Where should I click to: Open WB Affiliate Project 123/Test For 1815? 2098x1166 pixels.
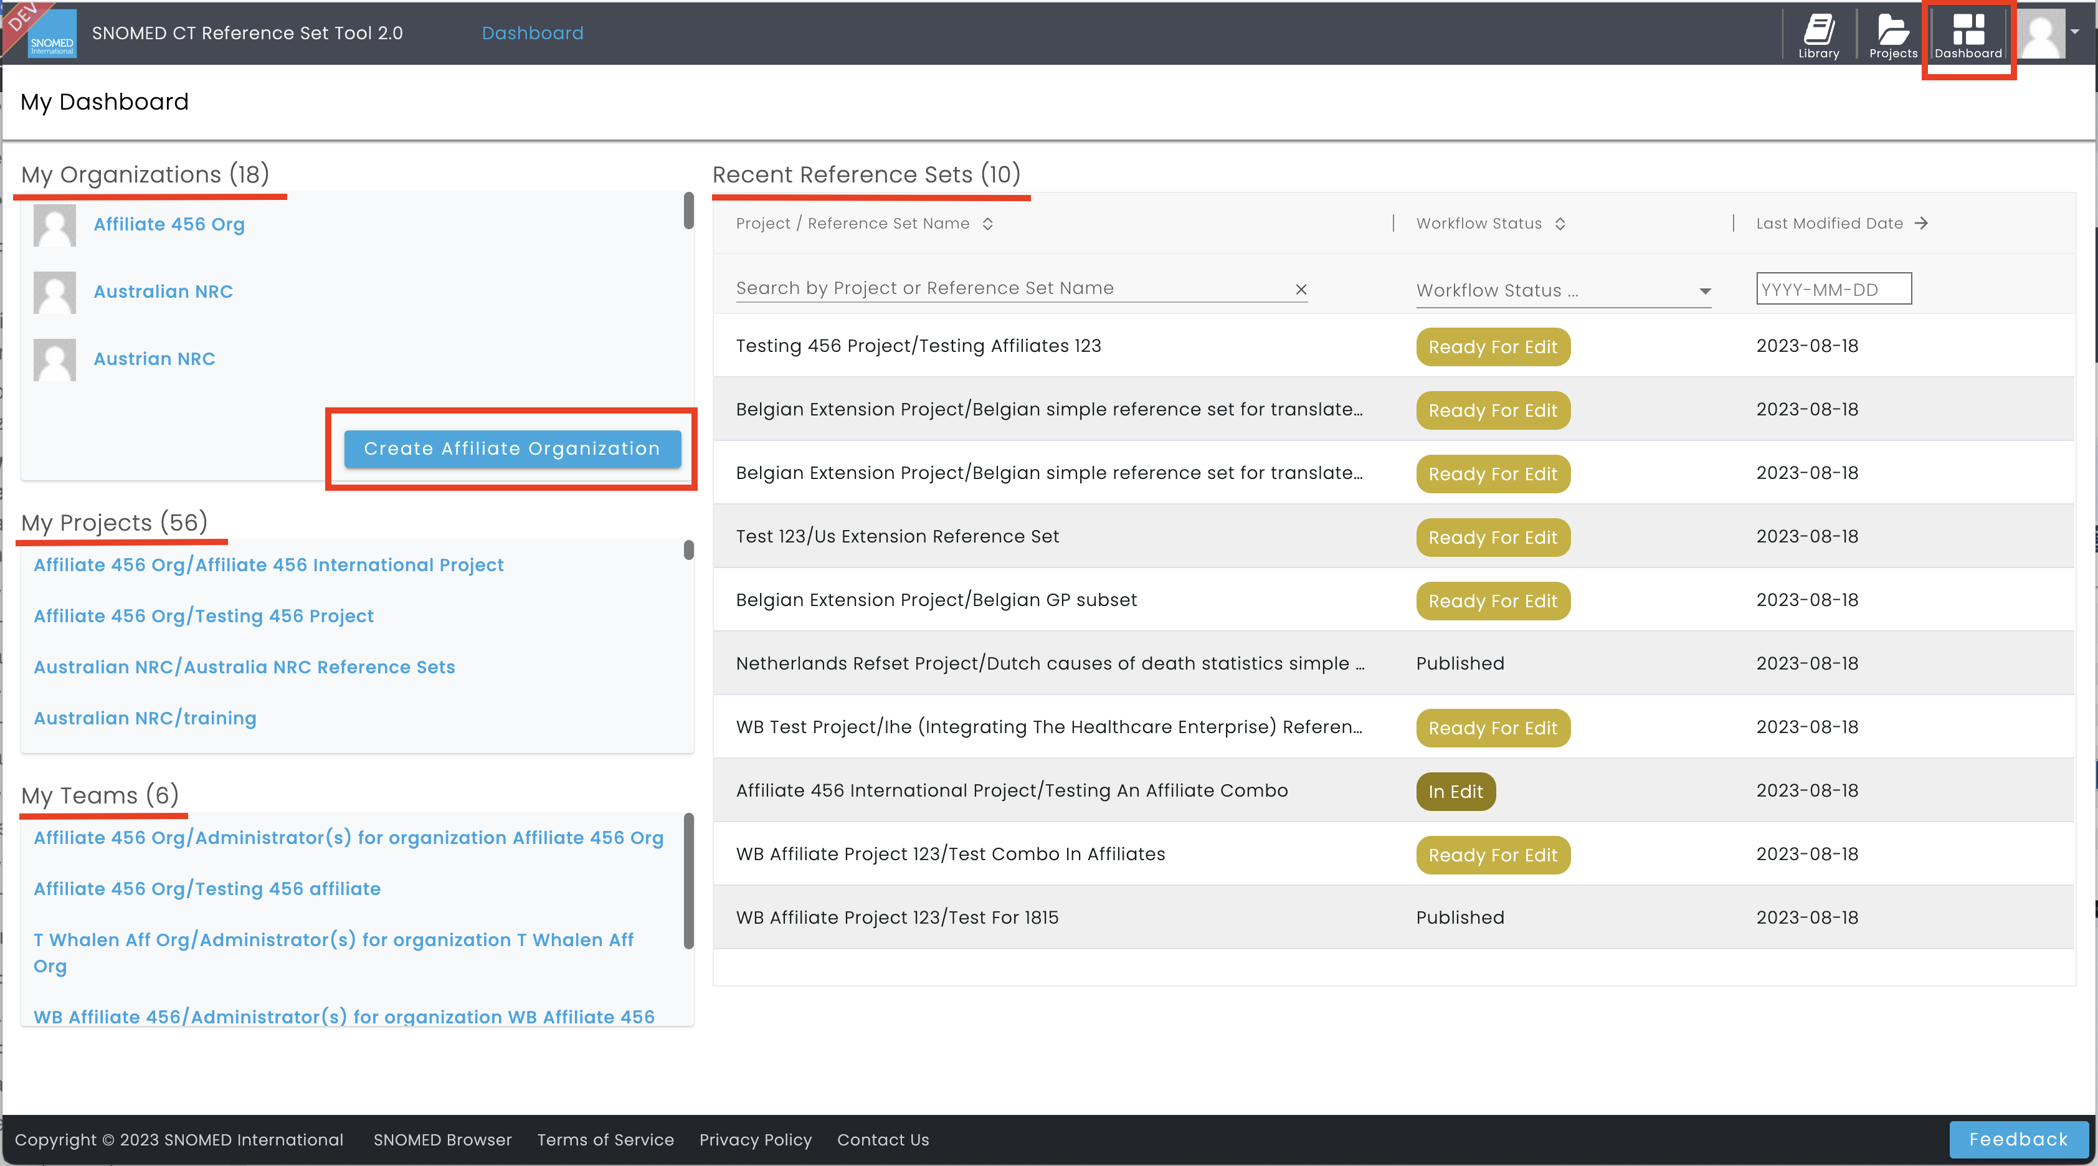1393,917
